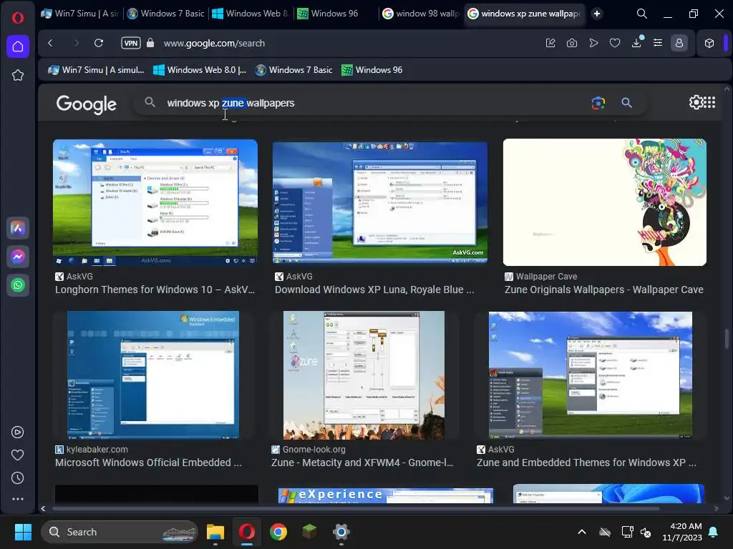Screen dimensions: 733x549
Task: Open Win7 Simu bookmark in bookmarks bar
Action: click(x=97, y=70)
